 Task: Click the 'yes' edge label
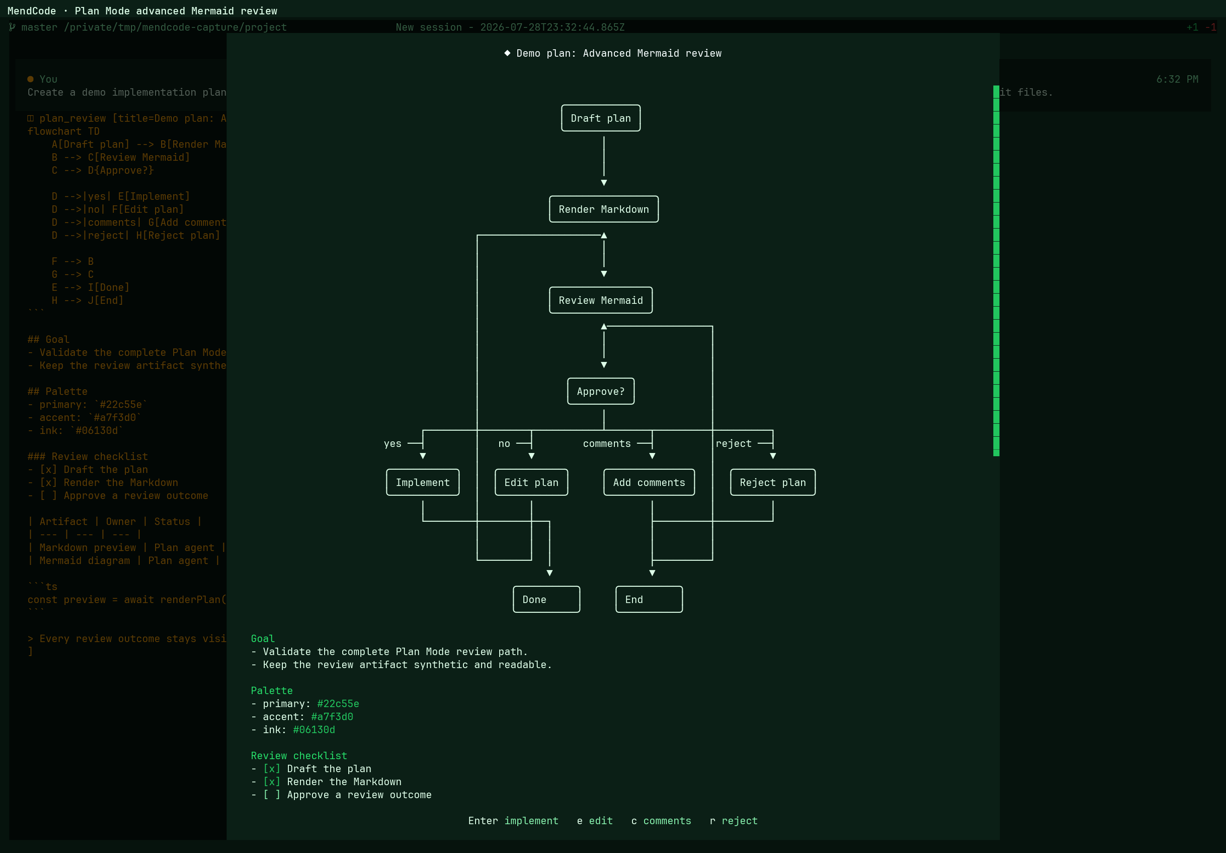coord(392,443)
